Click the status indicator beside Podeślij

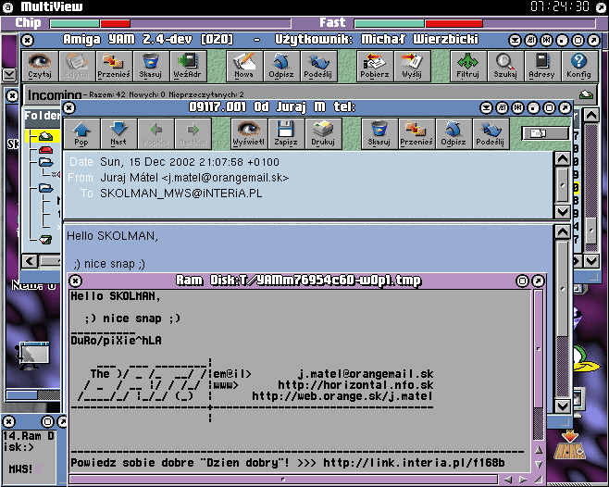(545, 133)
